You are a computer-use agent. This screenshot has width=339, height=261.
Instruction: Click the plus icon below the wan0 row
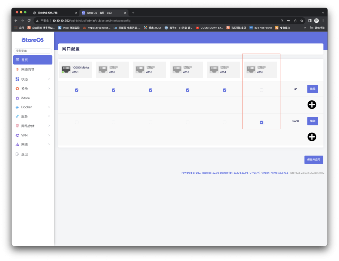tap(312, 137)
